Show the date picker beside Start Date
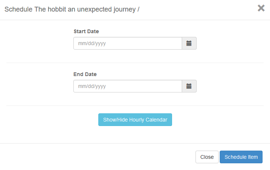The image size is (270, 170). point(189,43)
